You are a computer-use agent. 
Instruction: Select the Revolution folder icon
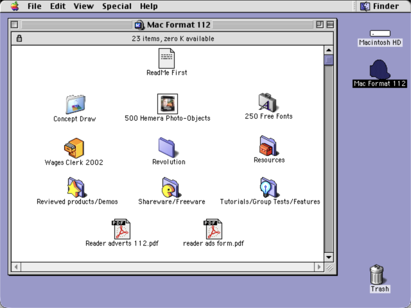pos(168,148)
